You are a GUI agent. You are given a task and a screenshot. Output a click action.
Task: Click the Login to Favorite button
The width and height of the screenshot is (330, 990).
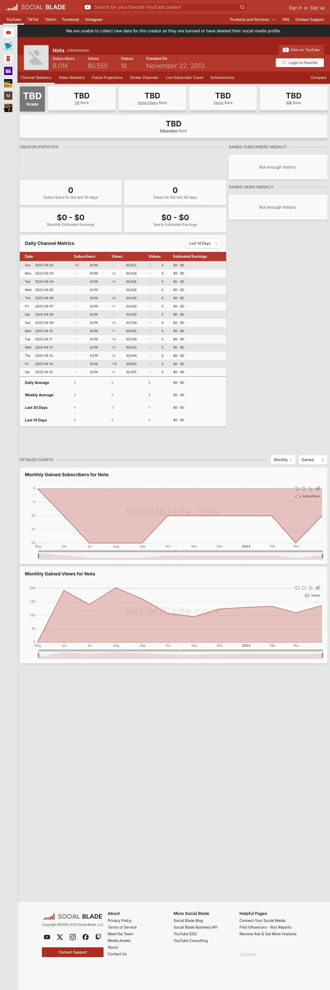(x=300, y=63)
